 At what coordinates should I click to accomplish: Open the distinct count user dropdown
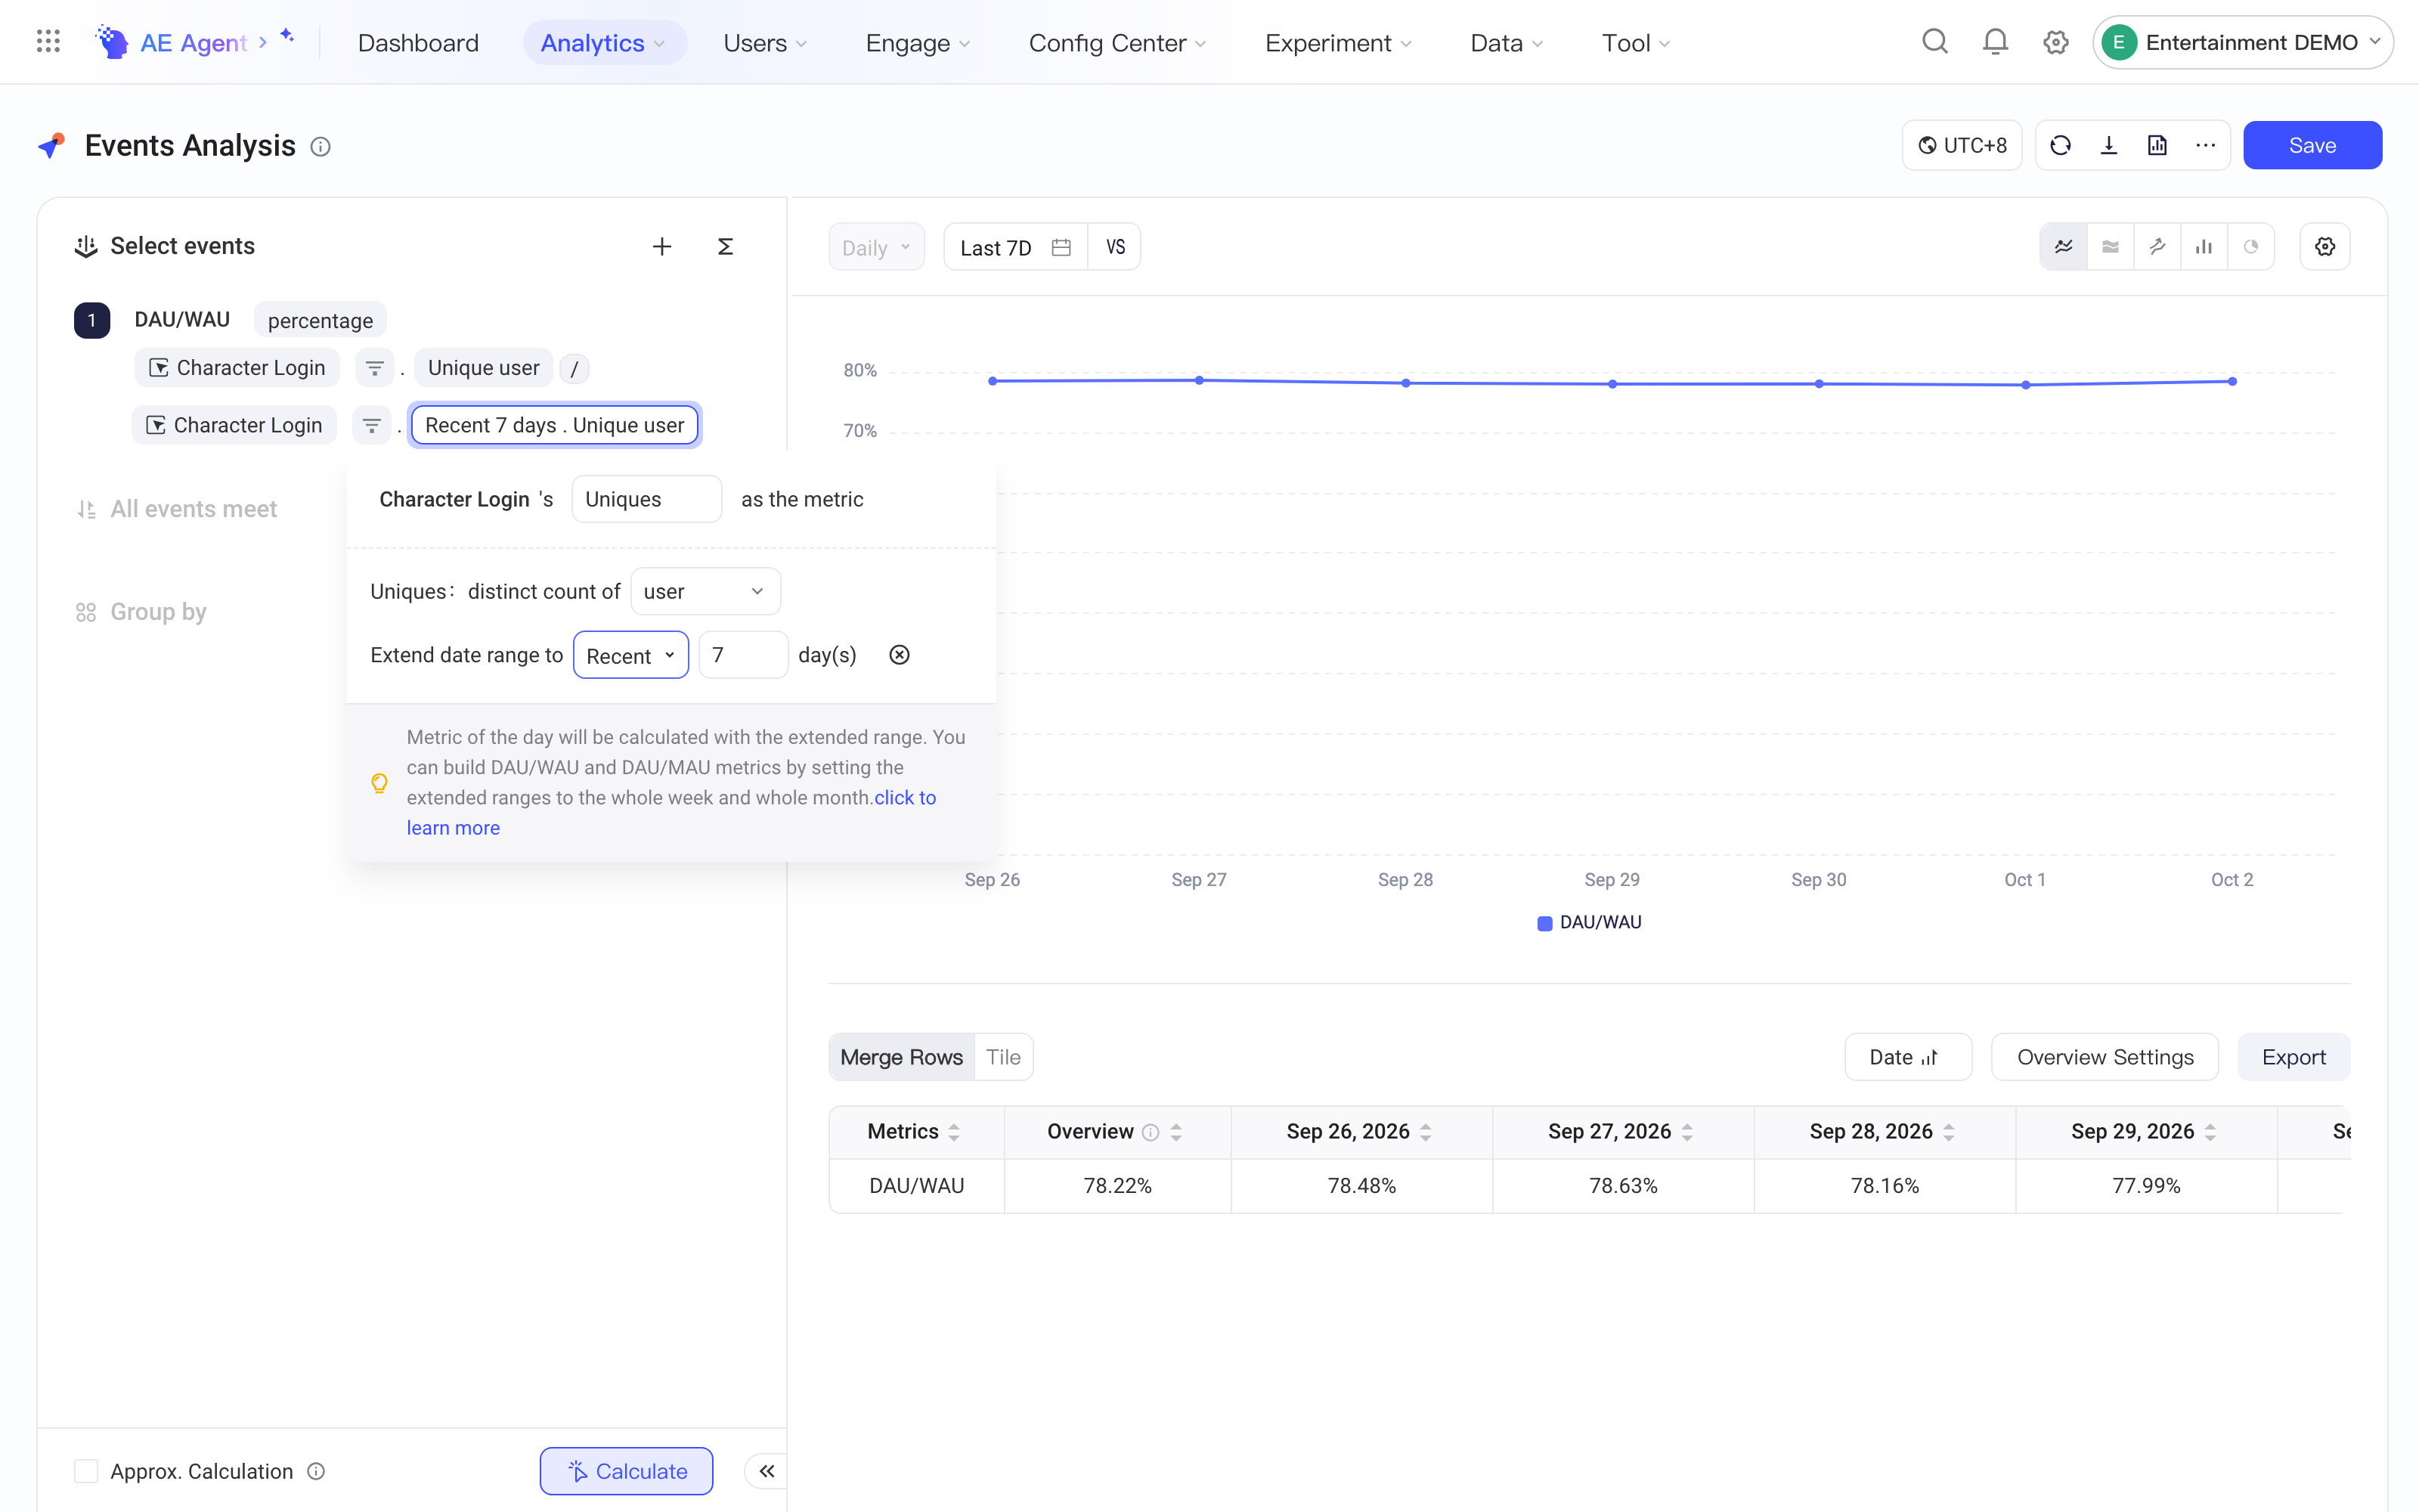706,591
